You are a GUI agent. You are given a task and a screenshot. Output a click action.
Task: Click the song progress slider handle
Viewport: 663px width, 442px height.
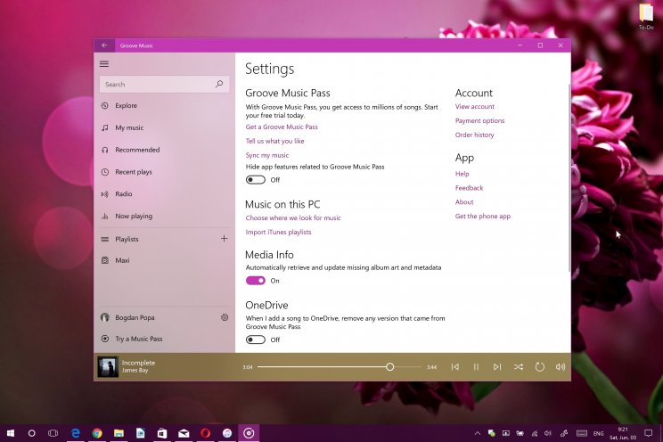[389, 367]
